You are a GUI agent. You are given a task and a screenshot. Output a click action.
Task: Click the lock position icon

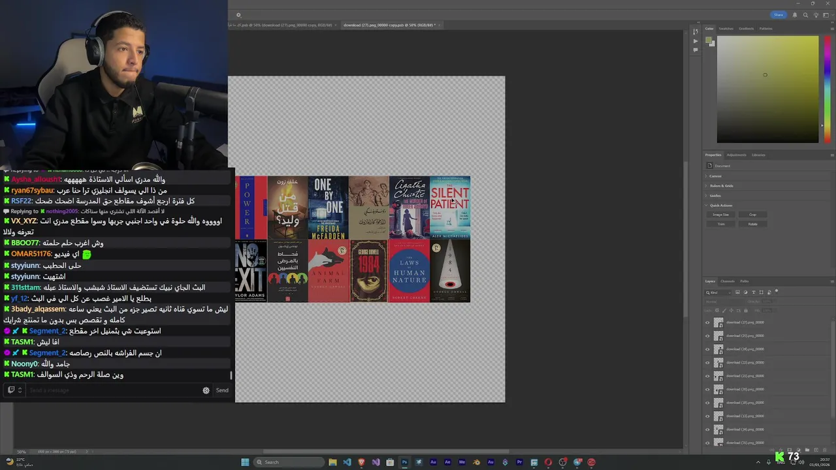click(731, 311)
